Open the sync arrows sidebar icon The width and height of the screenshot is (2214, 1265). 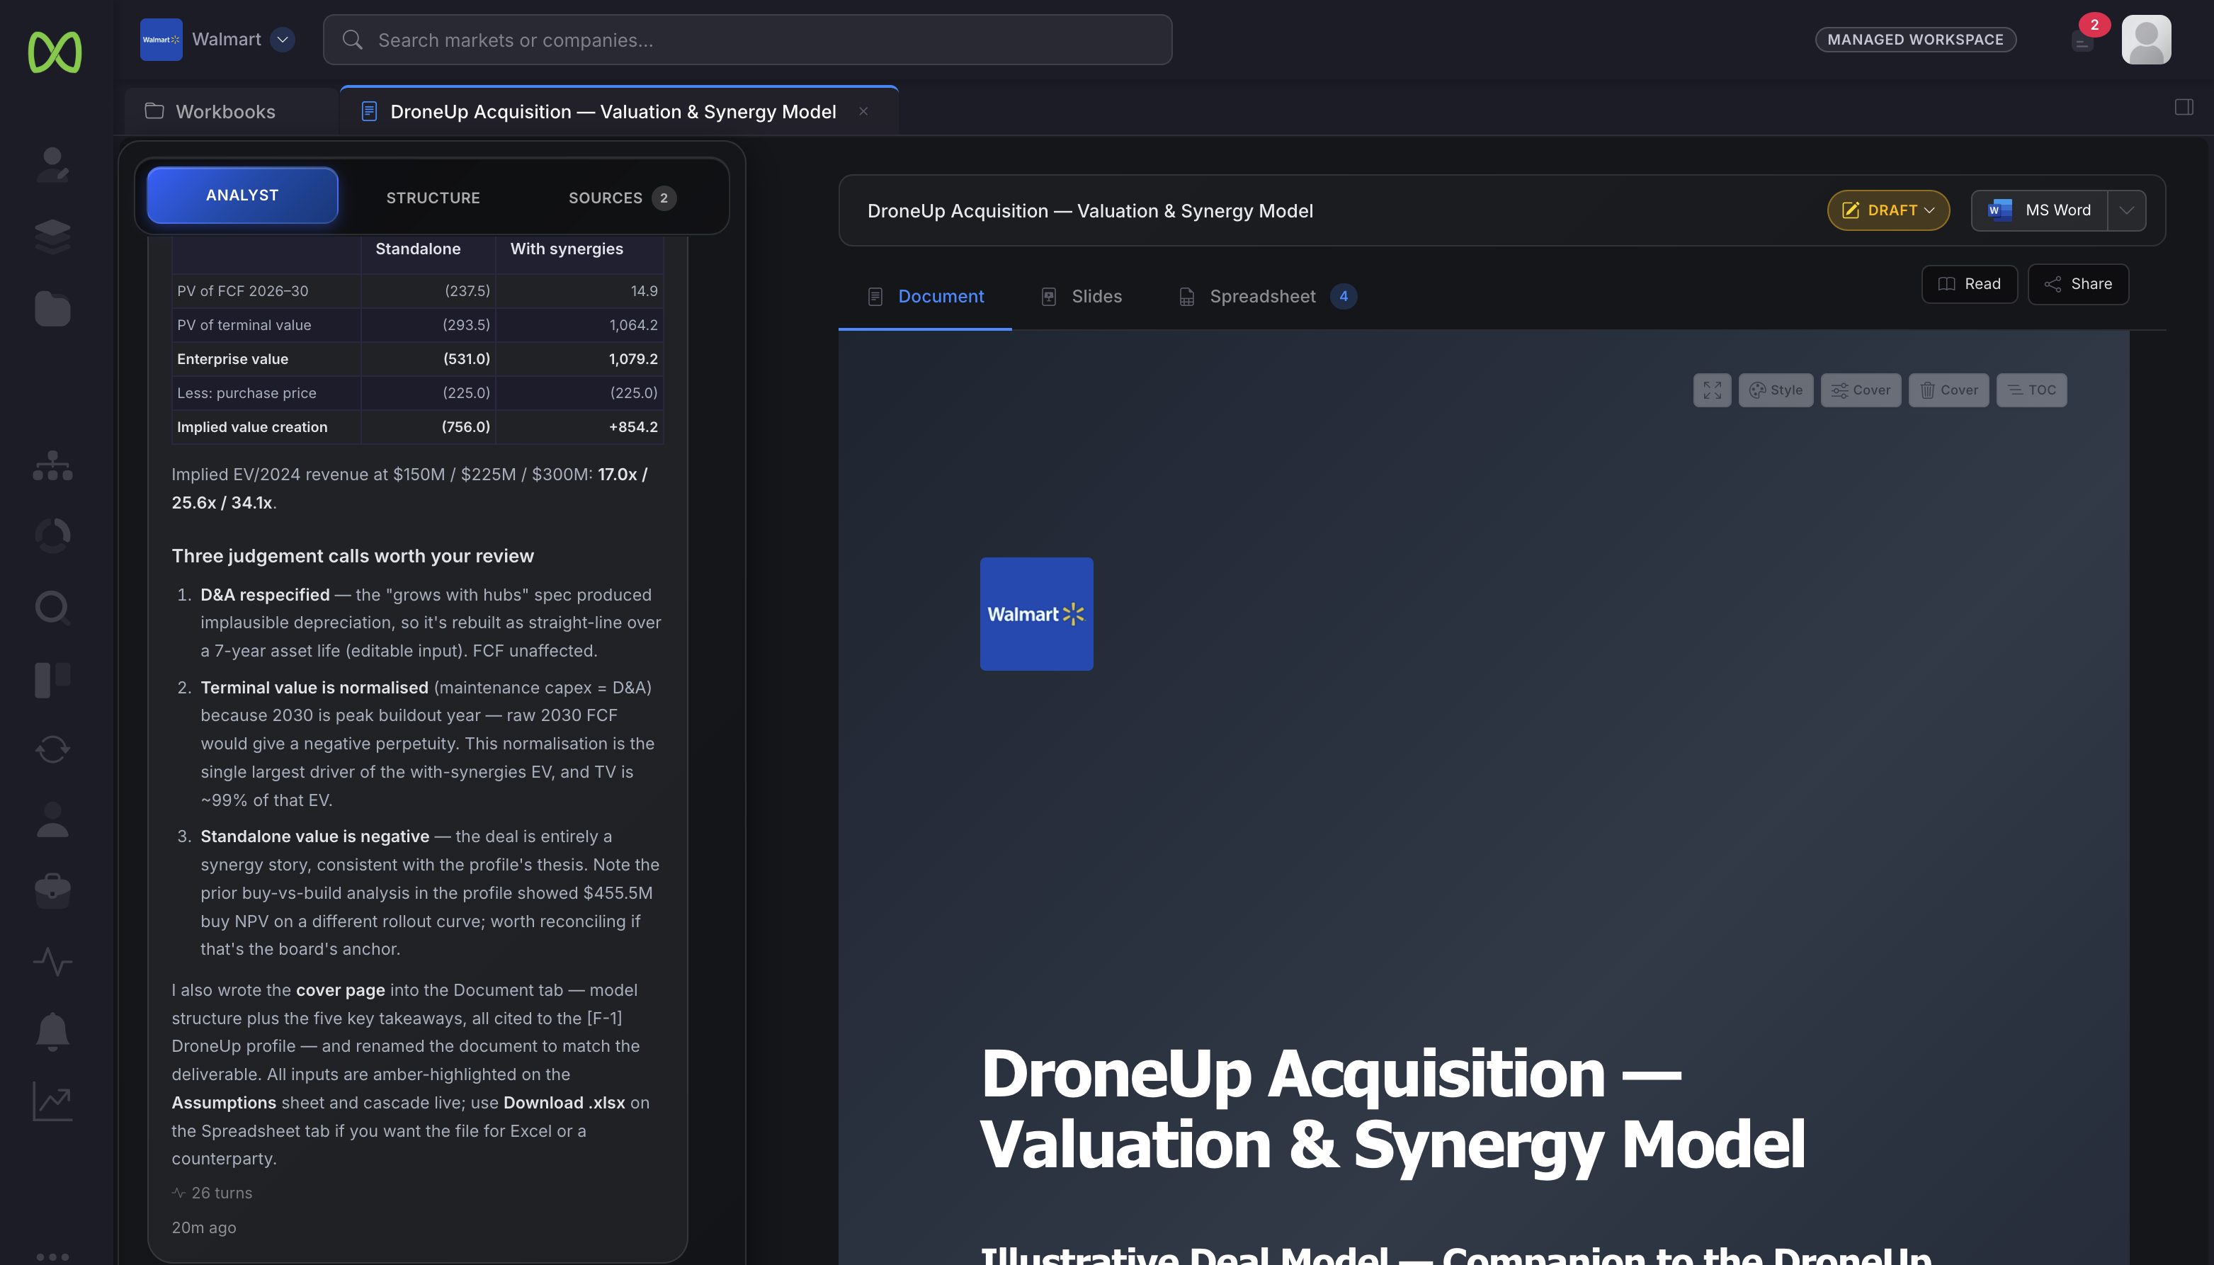[x=53, y=749]
